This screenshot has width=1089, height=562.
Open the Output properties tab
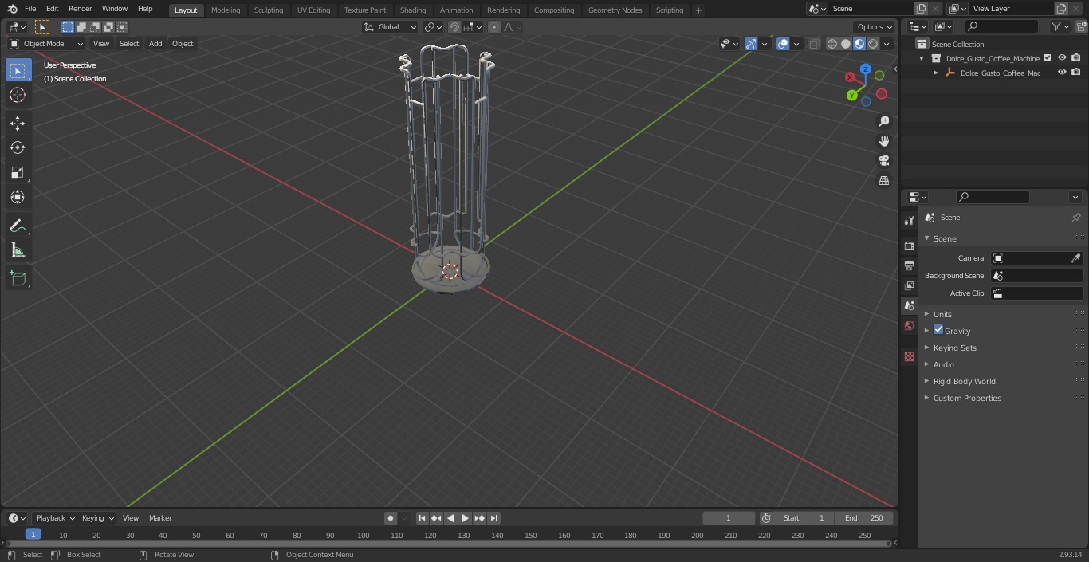click(x=909, y=265)
